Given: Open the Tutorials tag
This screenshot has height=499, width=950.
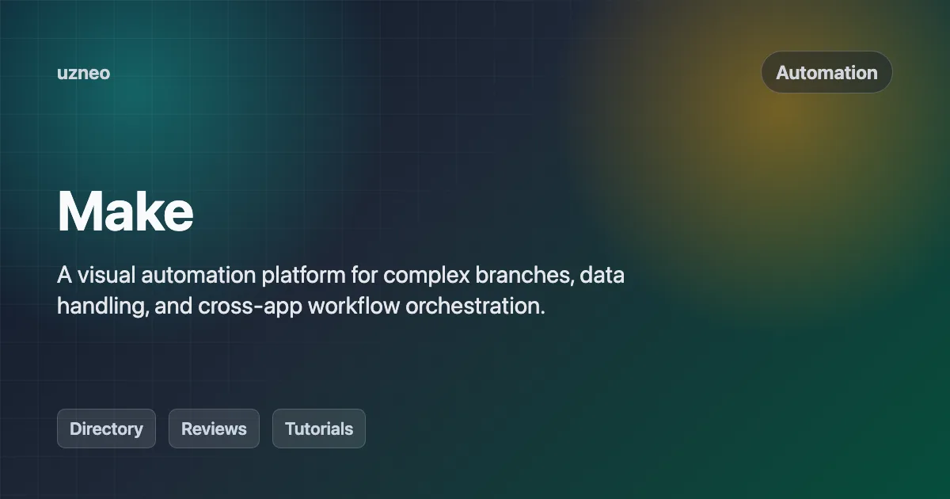Looking at the screenshot, I should tap(319, 429).
